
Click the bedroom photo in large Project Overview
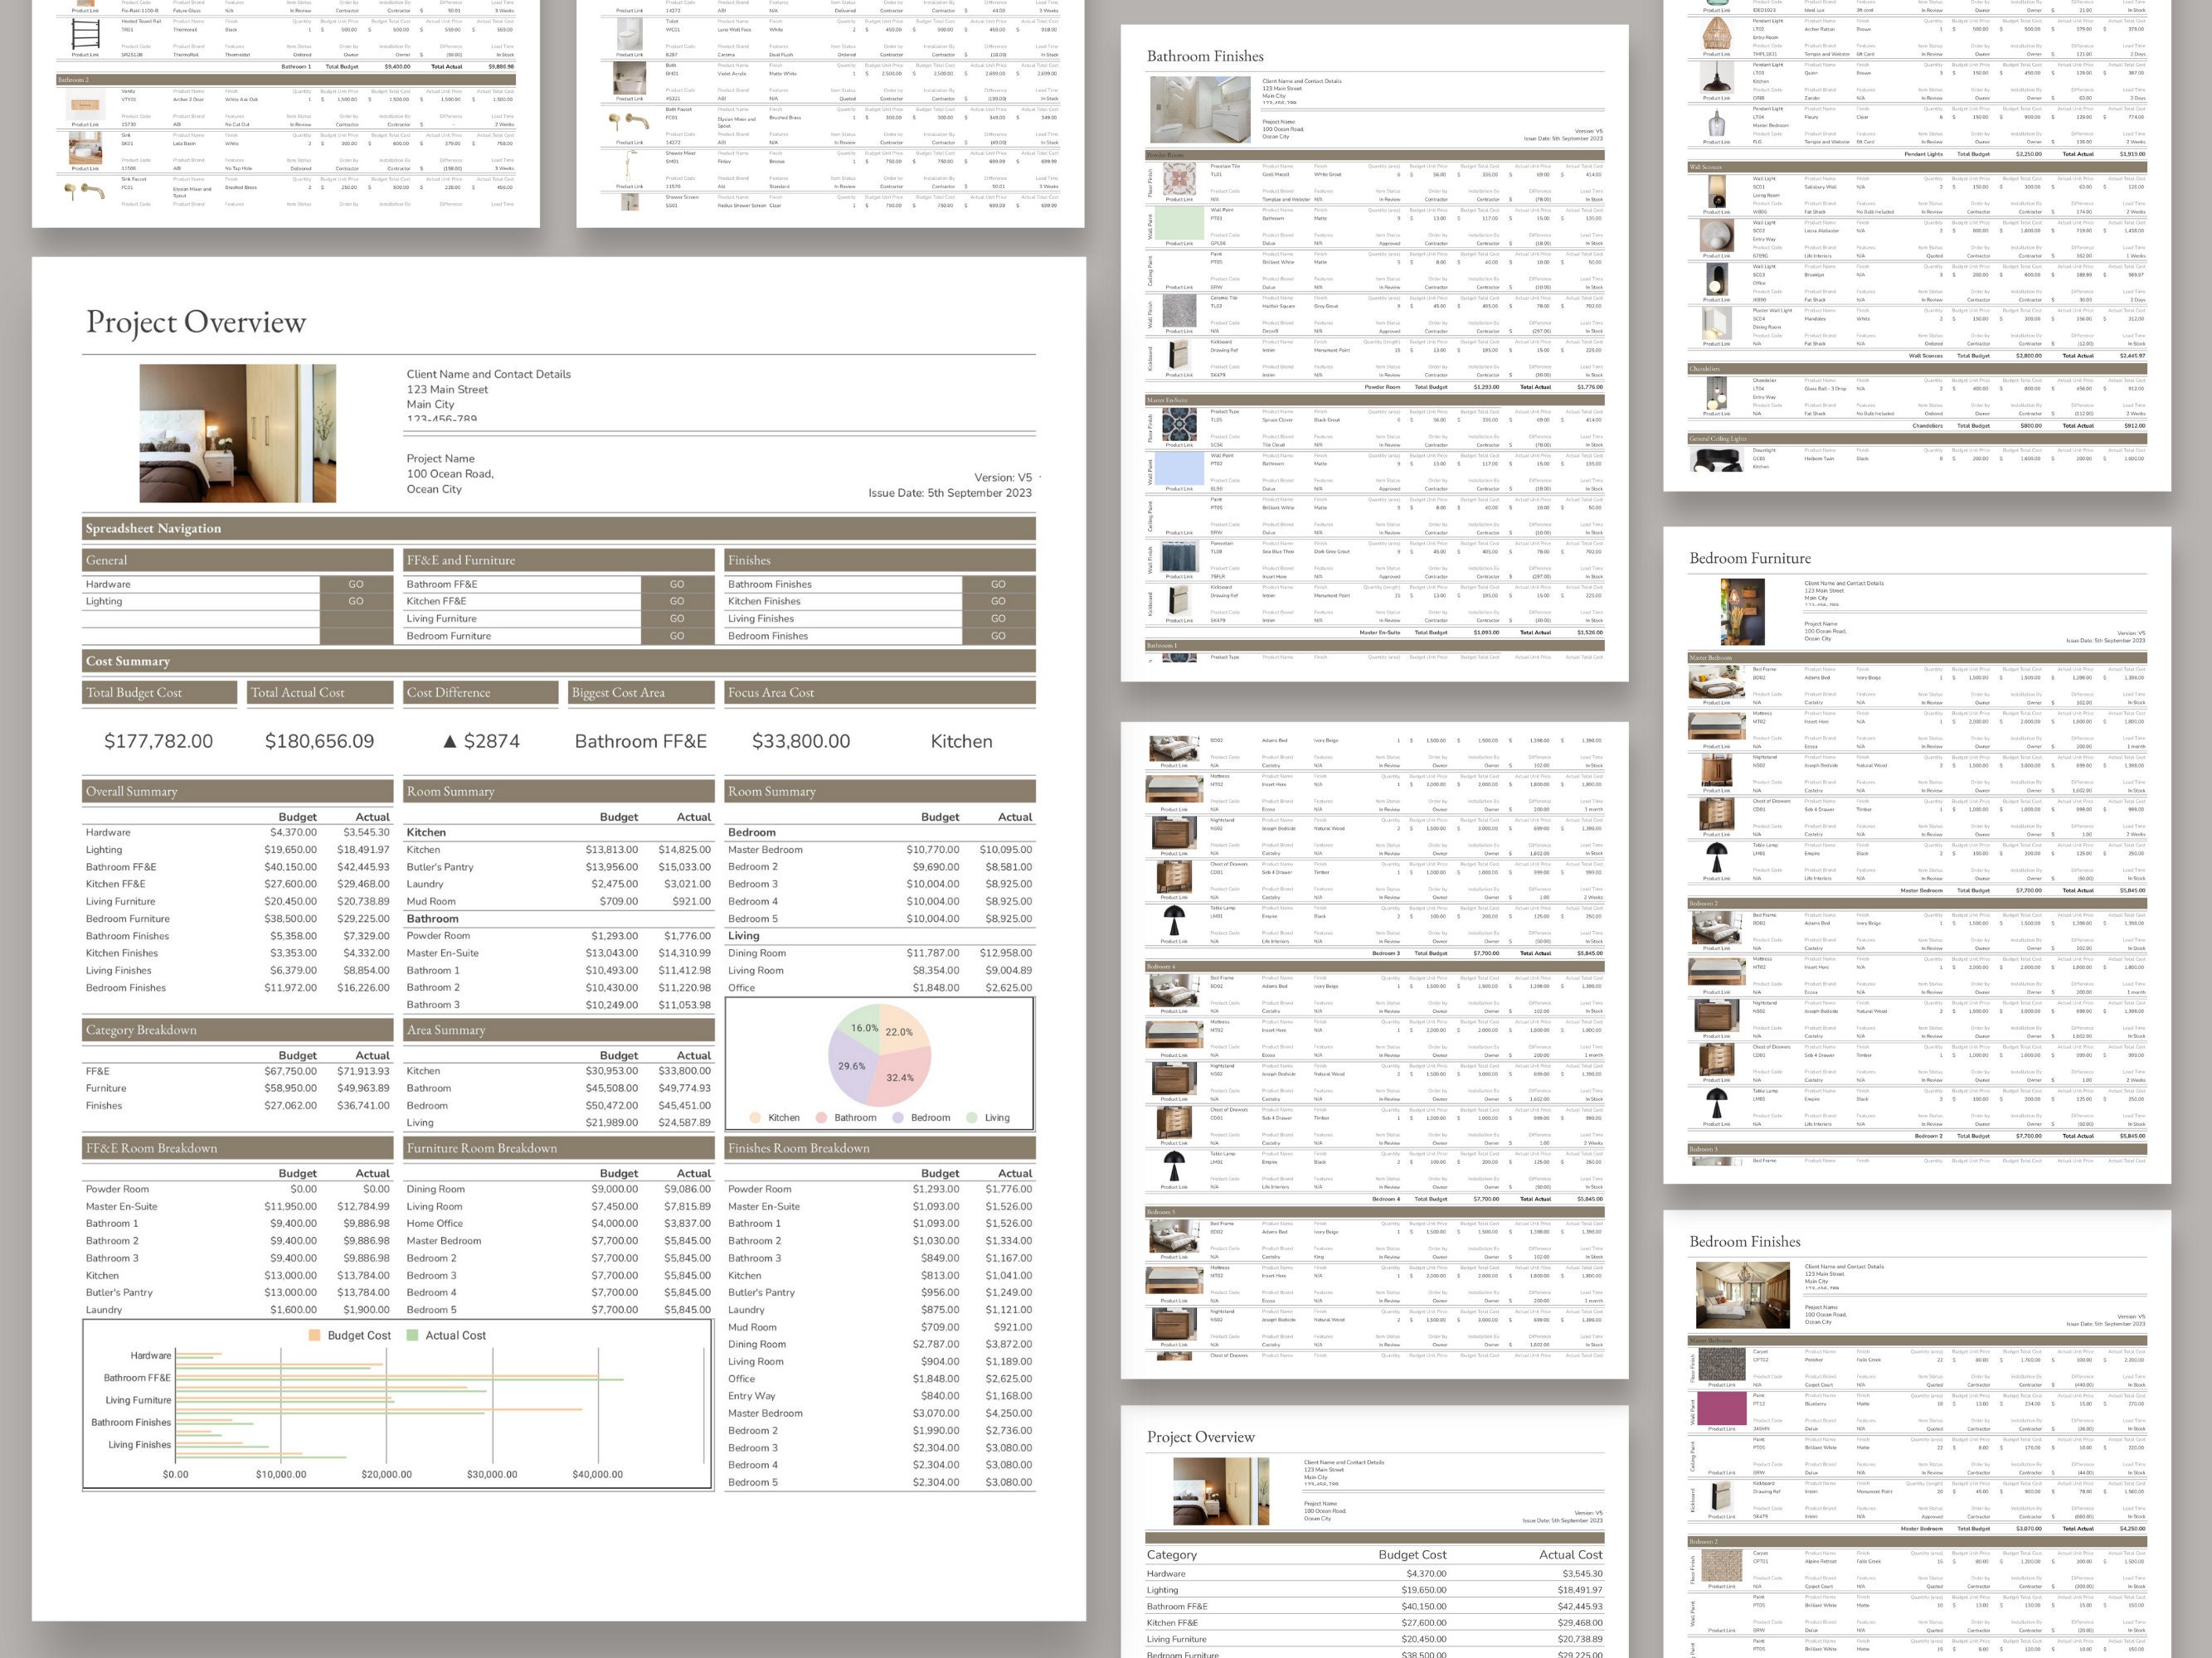click(237, 433)
